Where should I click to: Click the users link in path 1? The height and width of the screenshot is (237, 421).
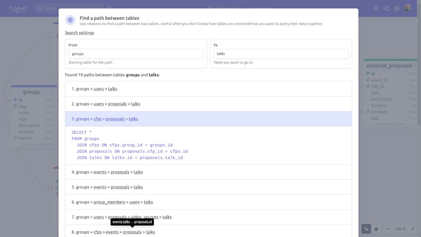99,89
